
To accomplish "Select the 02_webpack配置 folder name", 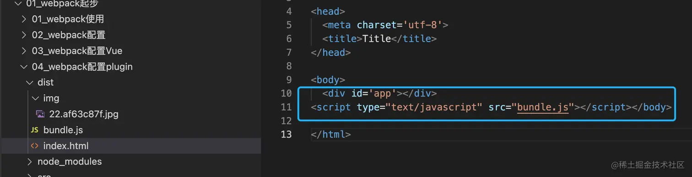I will pyautogui.click(x=69, y=35).
